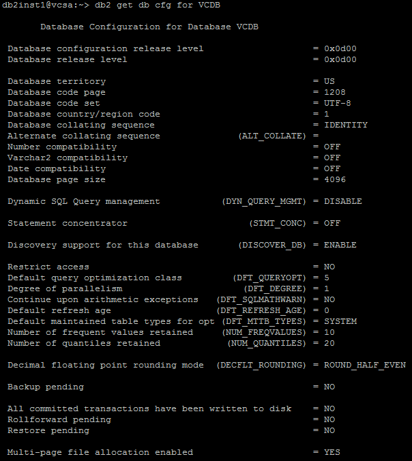Click the STMT_CONC parameter name
This screenshot has width=412, height=461.
click(278, 223)
